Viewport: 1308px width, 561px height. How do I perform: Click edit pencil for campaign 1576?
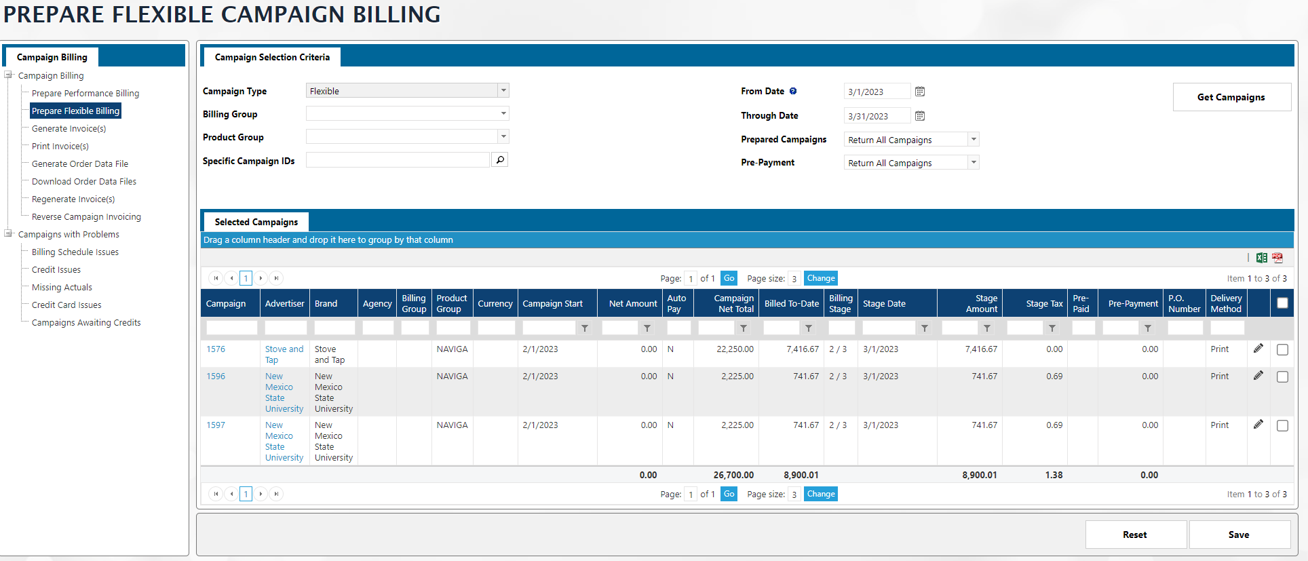coord(1258,349)
